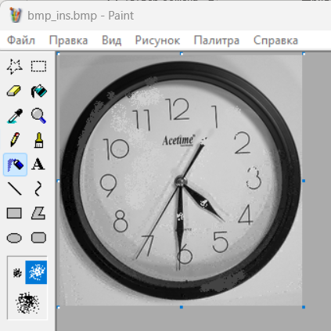This screenshot has height=331, width=331.
Task: Open the Вид menu
Action: pyautogui.click(x=111, y=41)
